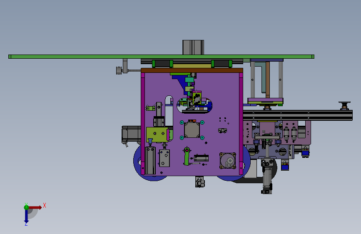
Task: Select the olive green block on panel left
Action: [x=157, y=134]
